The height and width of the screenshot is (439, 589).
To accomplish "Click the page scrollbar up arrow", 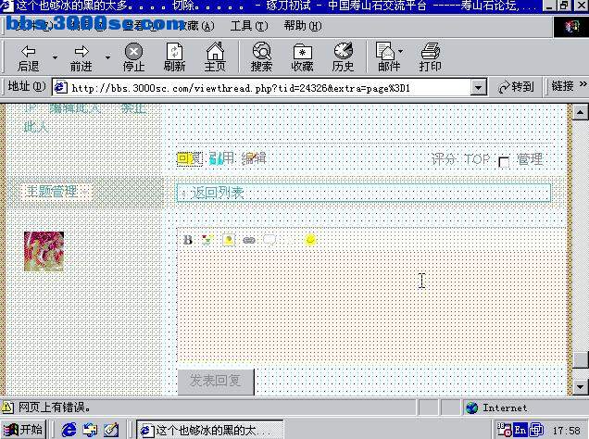I will coord(581,112).
